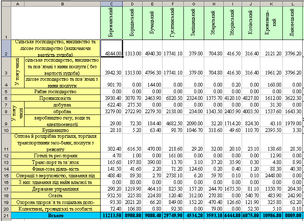Click cell with value 4682.50
The height and width of the screenshot is (221, 304).
pyautogui.click(x=173, y=121)
